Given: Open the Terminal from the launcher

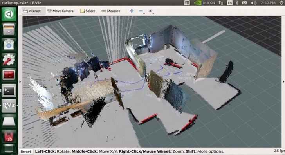Looking at the screenshot, I should click(x=9, y=90).
